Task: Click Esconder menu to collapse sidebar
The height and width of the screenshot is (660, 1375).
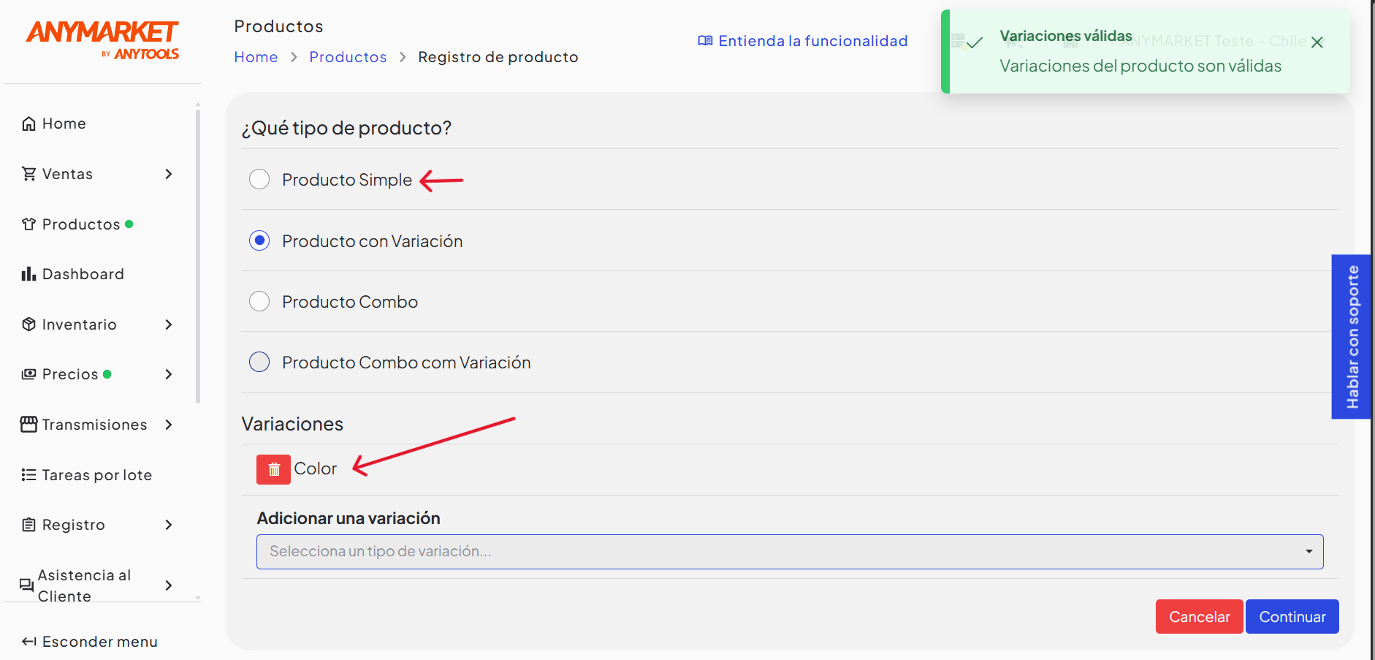Action: point(89,642)
